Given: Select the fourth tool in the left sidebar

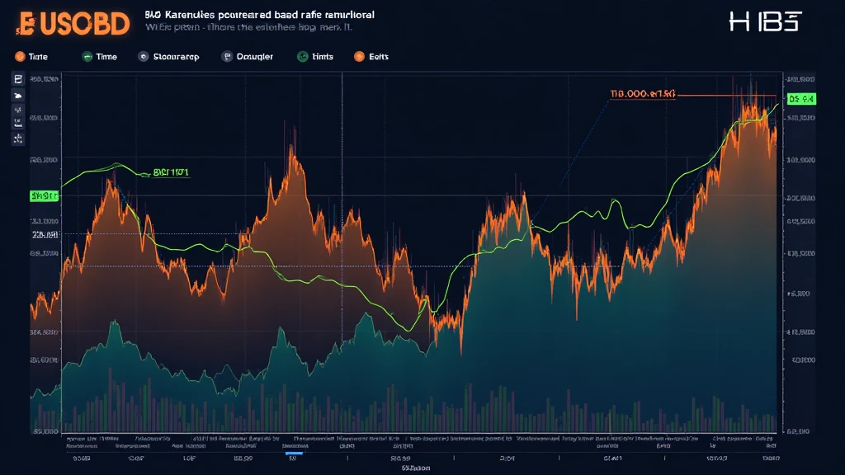Looking at the screenshot, I should 17,125.
